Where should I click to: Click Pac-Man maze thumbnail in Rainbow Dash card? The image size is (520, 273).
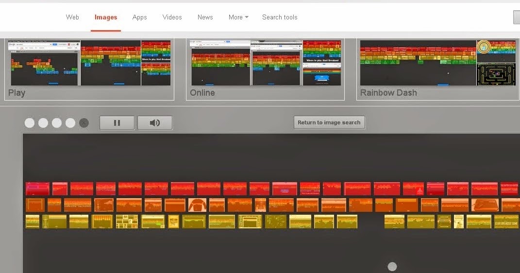click(x=496, y=75)
